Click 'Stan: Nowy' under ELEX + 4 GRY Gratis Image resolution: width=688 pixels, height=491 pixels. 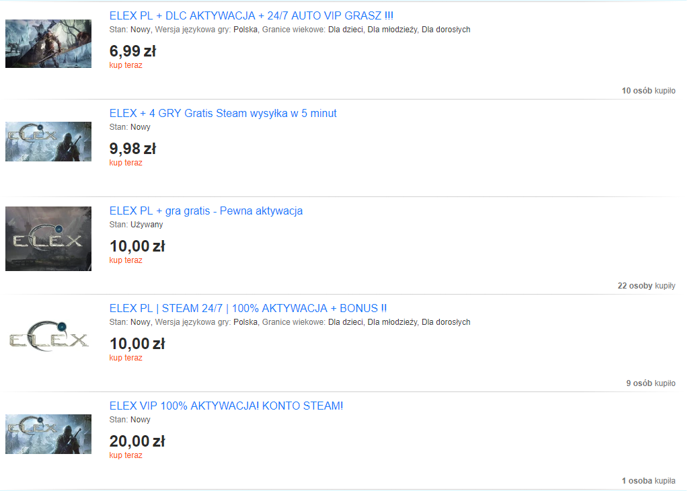(130, 127)
